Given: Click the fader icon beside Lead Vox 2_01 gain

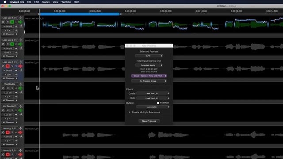Looking at the screenshot, I should coord(21,48).
